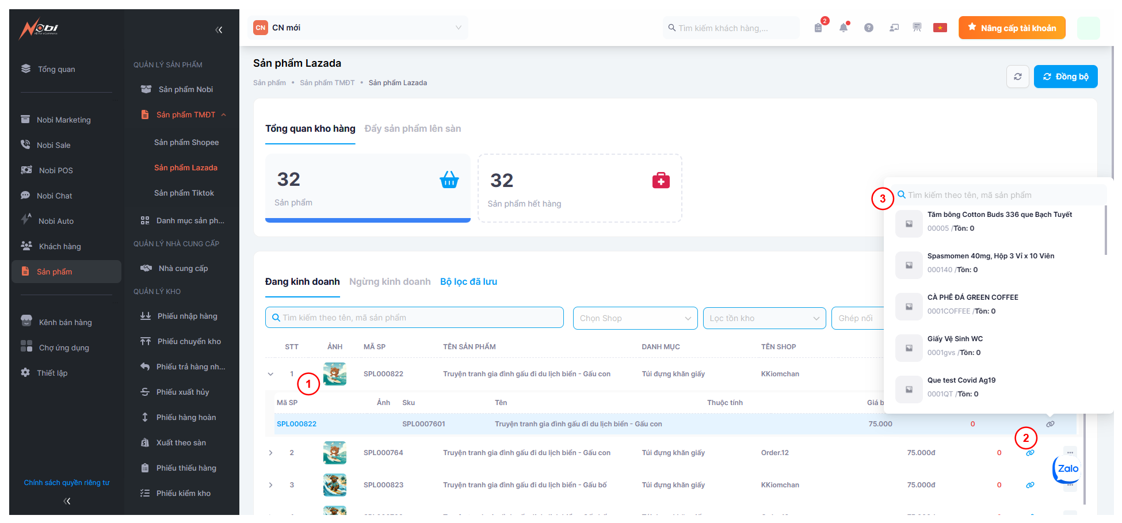Open the Zalo chat icon
This screenshot has width=1122, height=523.
(x=1067, y=469)
